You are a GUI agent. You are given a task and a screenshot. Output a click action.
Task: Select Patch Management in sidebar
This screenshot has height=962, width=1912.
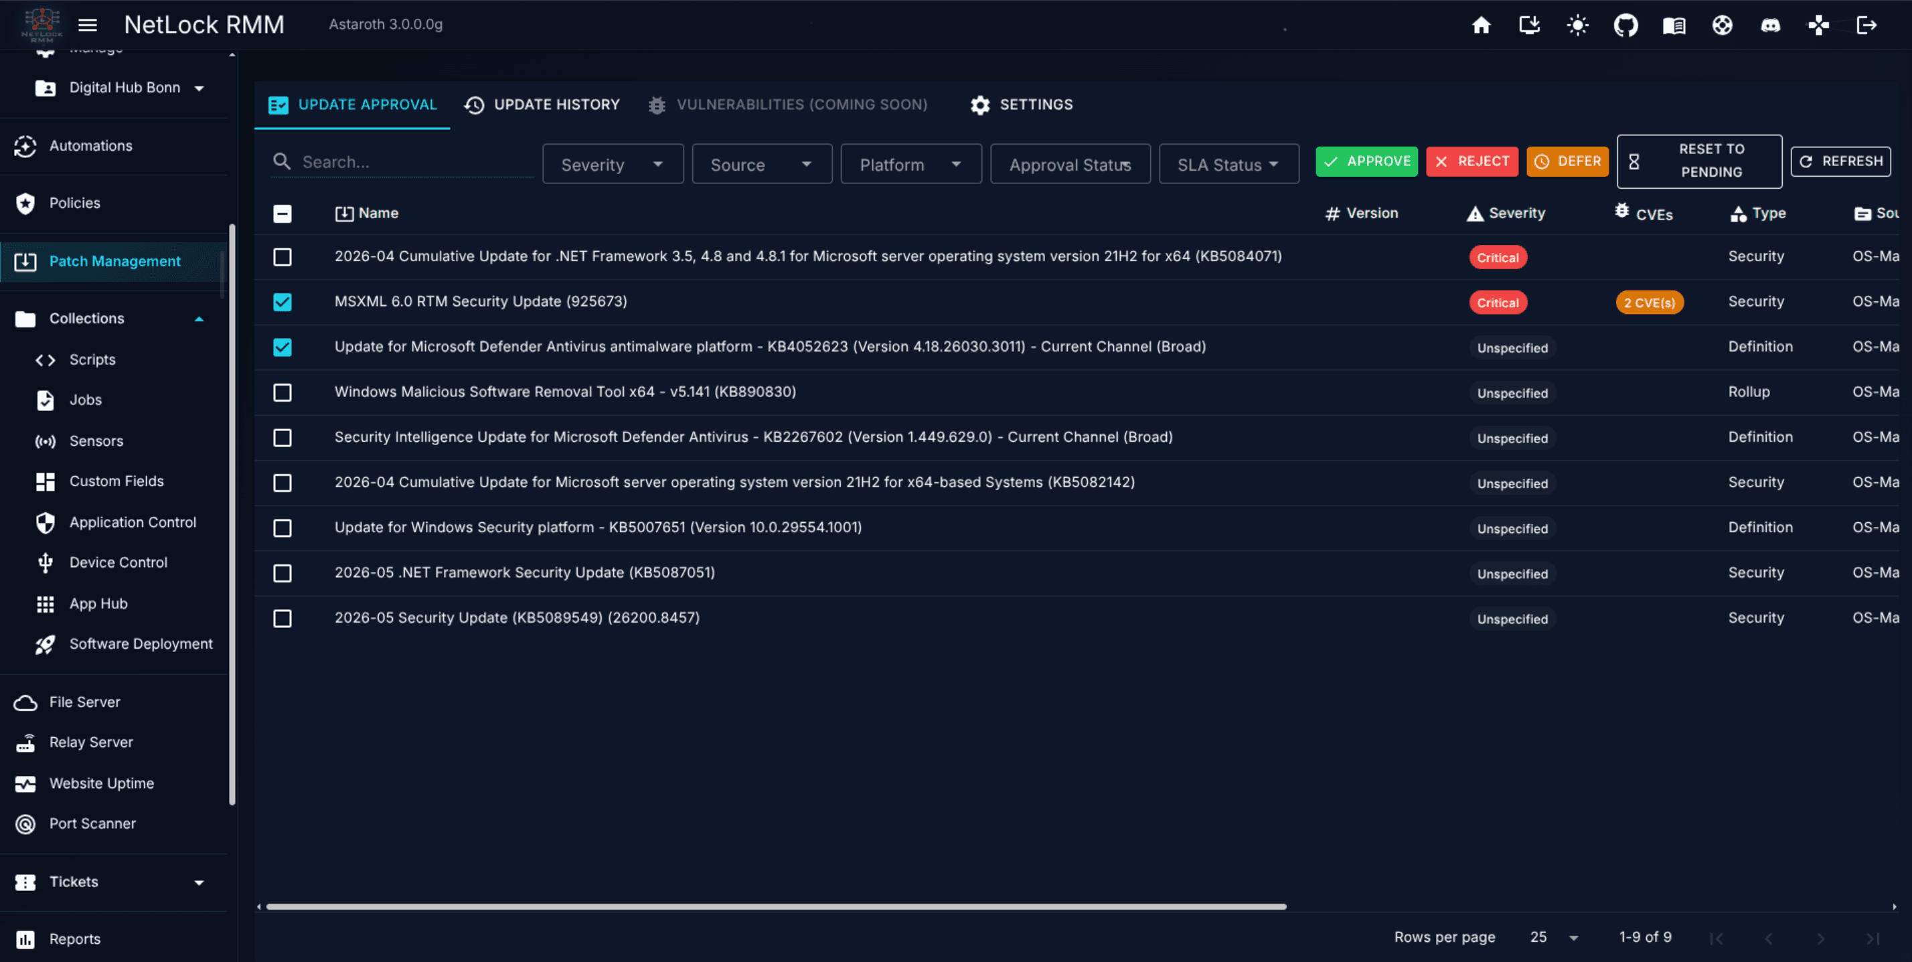(114, 261)
